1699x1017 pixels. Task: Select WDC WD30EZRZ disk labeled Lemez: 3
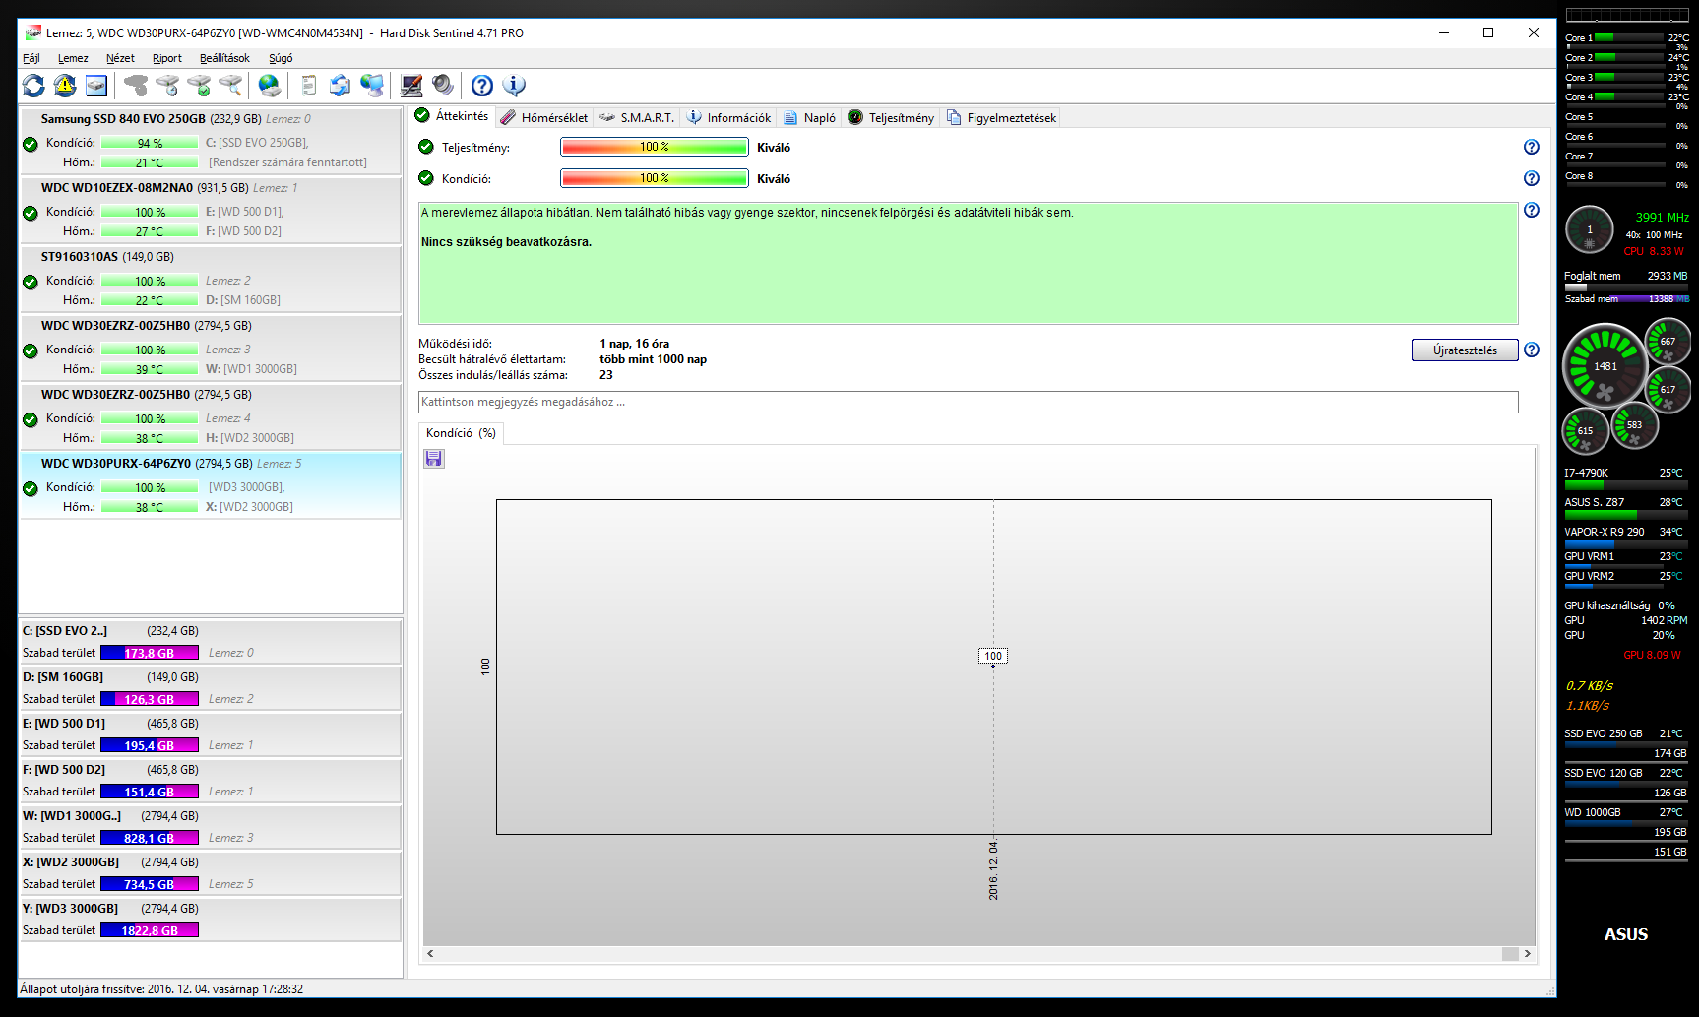click(210, 348)
